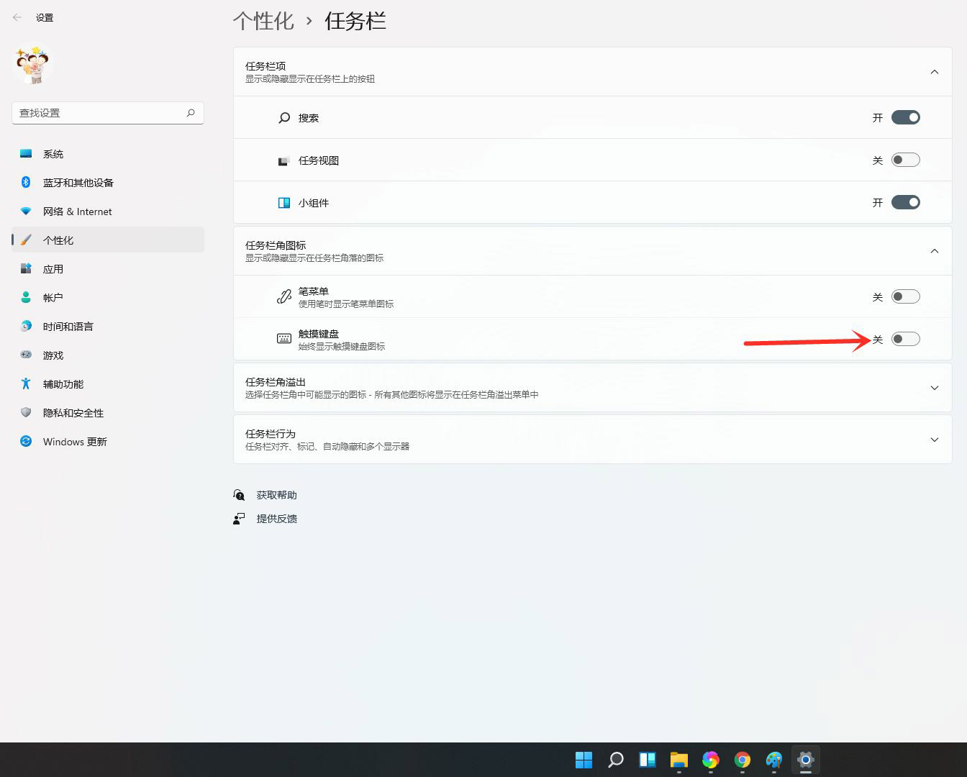Image resolution: width=967 pixels, height=777 pixels.
Task: Enable the 触摸键盘 toggle
Action: coord(905,339)
